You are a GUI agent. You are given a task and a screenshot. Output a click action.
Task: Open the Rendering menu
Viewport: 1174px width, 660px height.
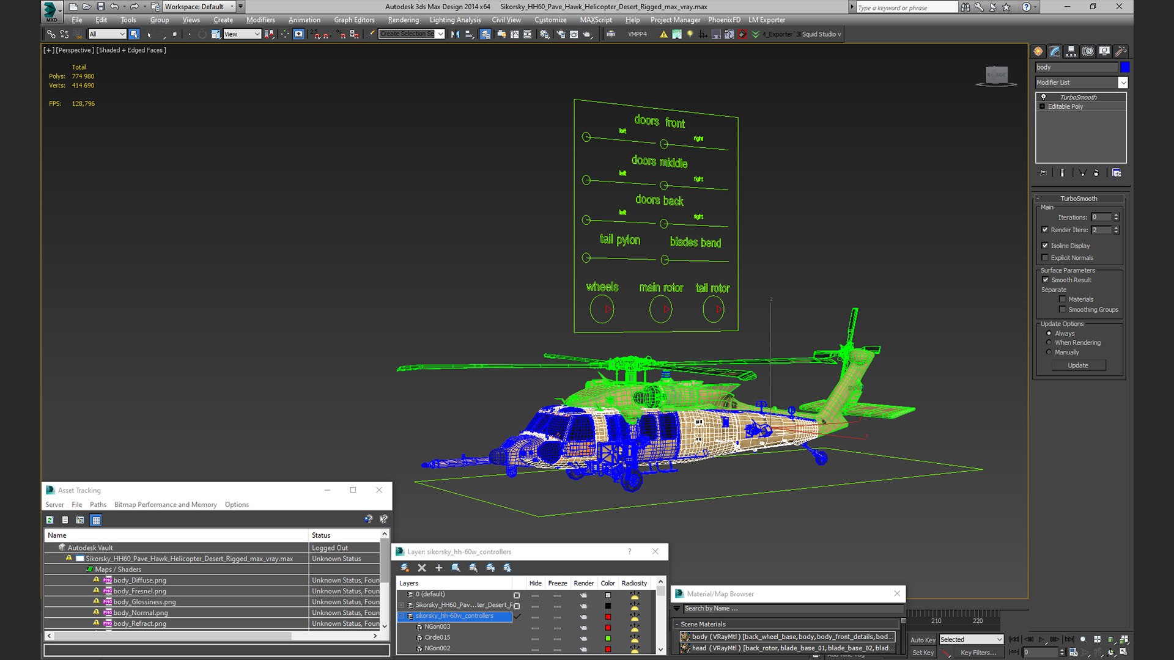(404, 20)
